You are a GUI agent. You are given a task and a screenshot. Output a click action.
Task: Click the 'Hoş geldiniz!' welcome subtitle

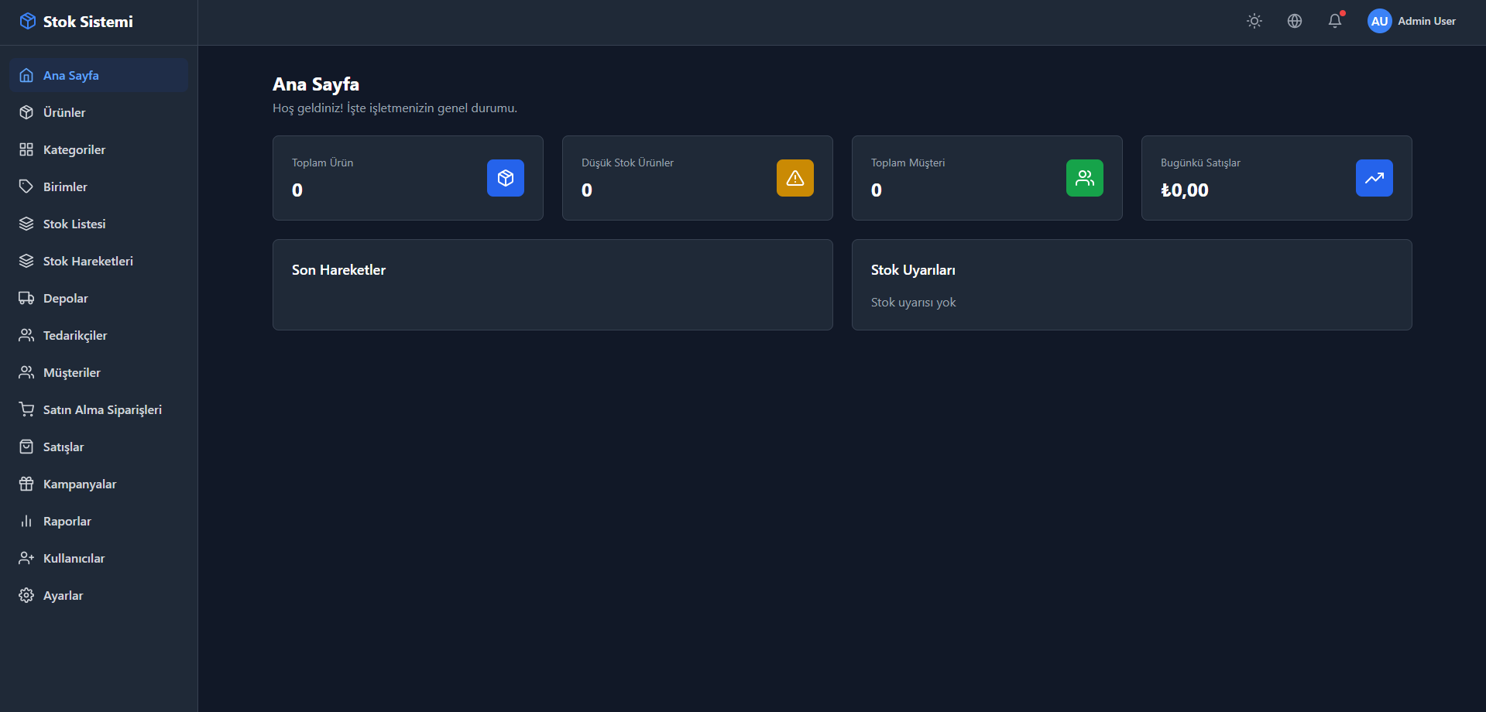395,108
